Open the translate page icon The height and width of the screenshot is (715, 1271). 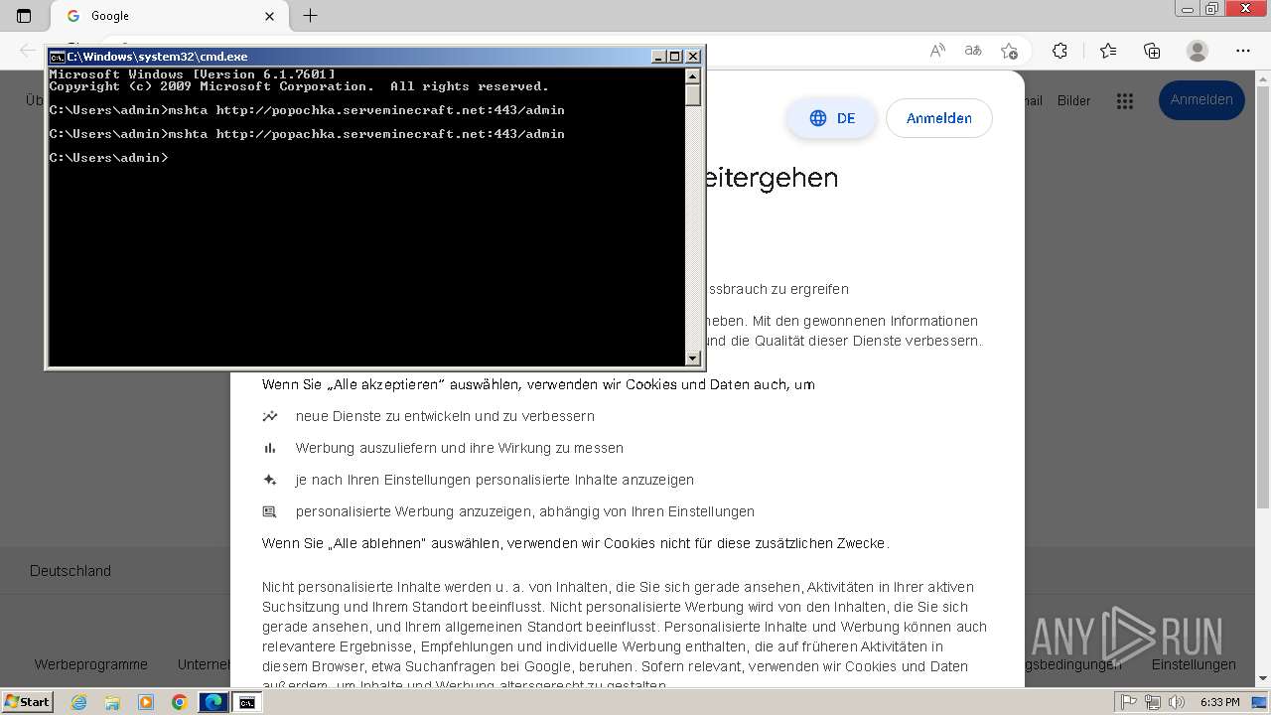973,51
